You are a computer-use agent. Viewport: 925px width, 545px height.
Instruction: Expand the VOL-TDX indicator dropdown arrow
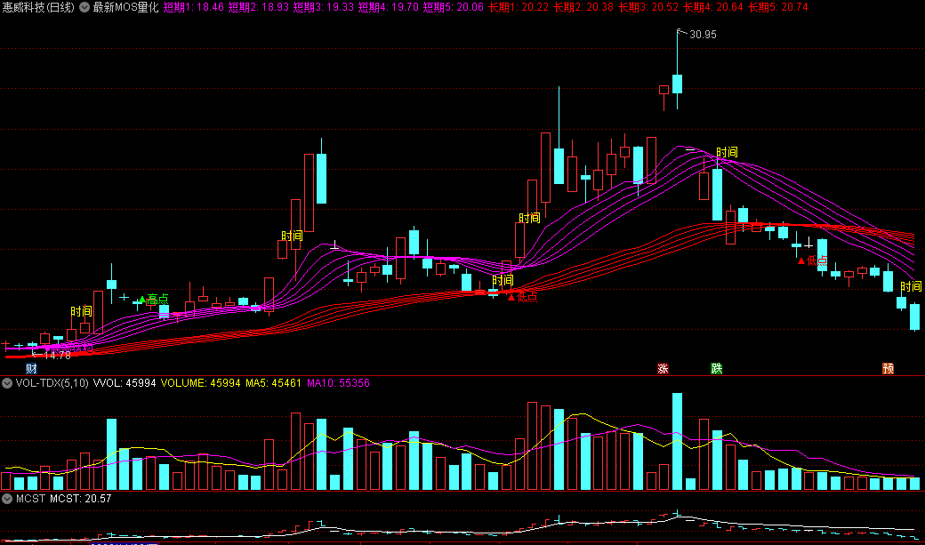(7, 383)
